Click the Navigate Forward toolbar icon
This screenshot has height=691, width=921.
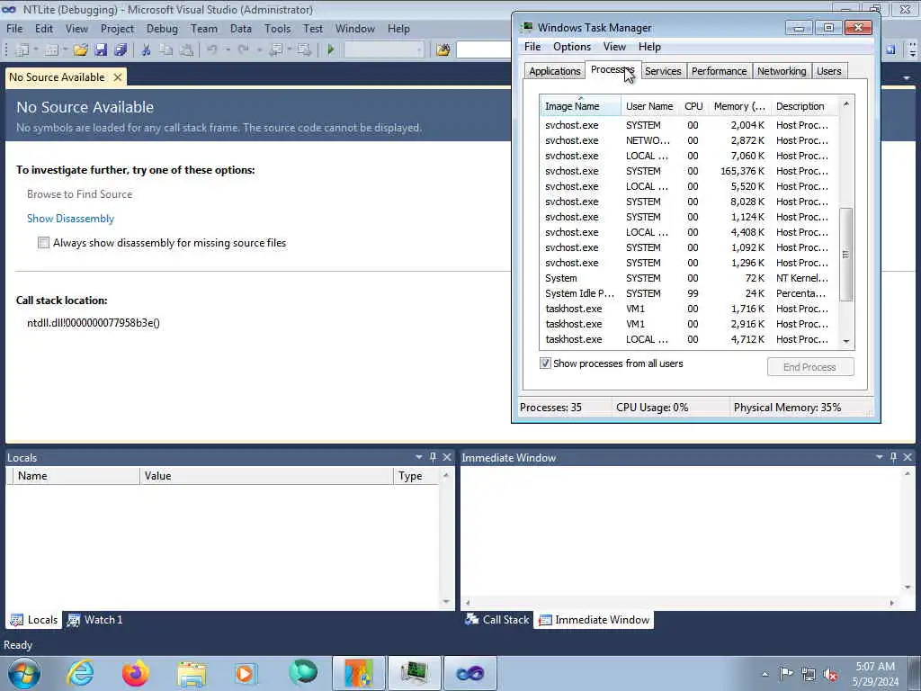pyautogui.click(x=304, y=50)
